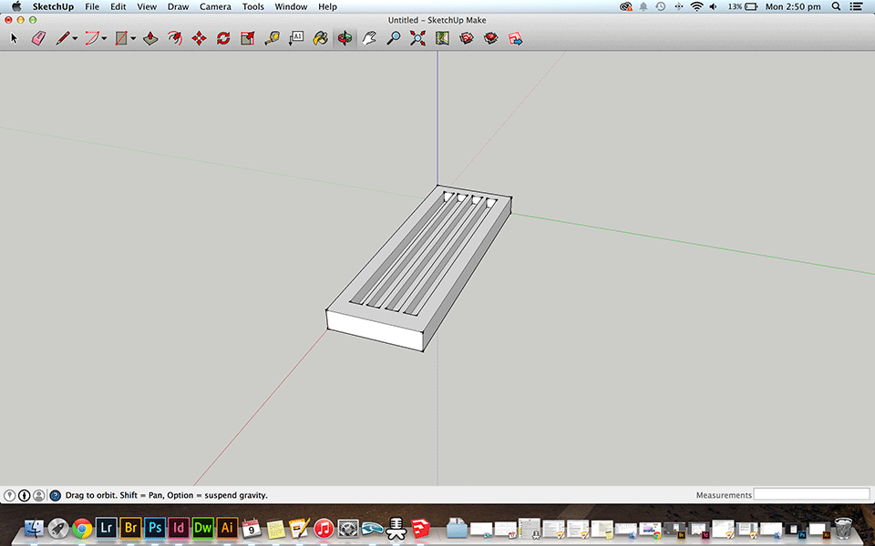Grab the Paint Bucket tool
Image resolution: width=875 pixels, height=546 pixels.
point(319,38)
